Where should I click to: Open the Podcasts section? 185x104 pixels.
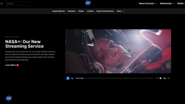click(x=71, y=11)
